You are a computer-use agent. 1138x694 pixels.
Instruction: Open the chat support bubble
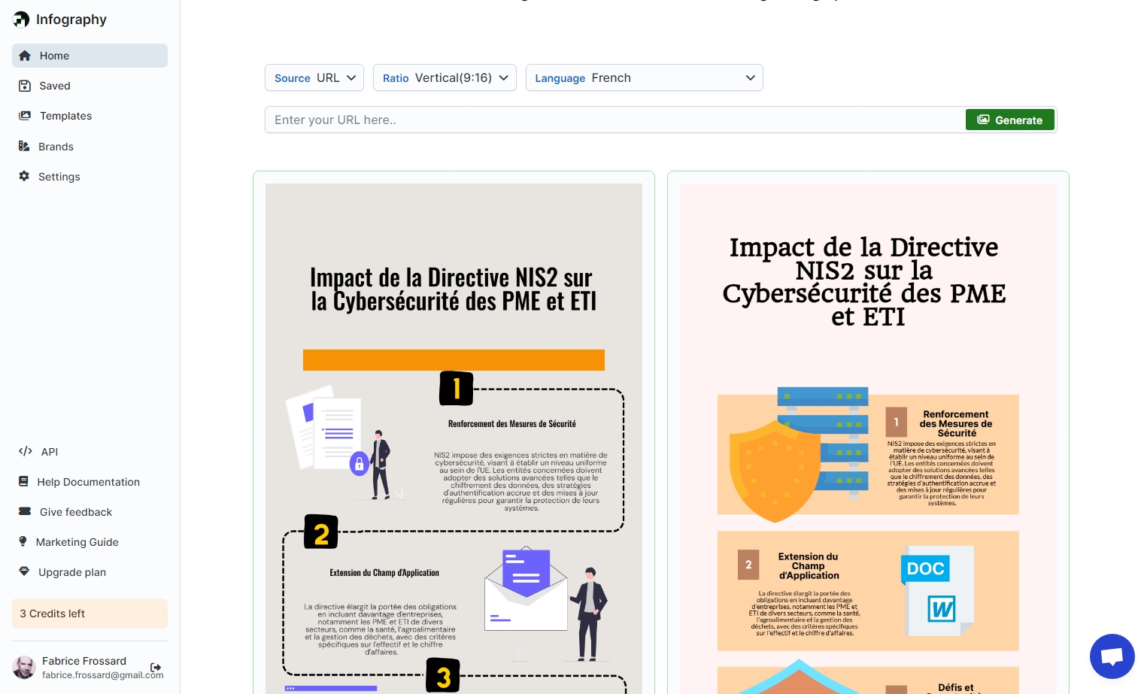(1112, 656)
